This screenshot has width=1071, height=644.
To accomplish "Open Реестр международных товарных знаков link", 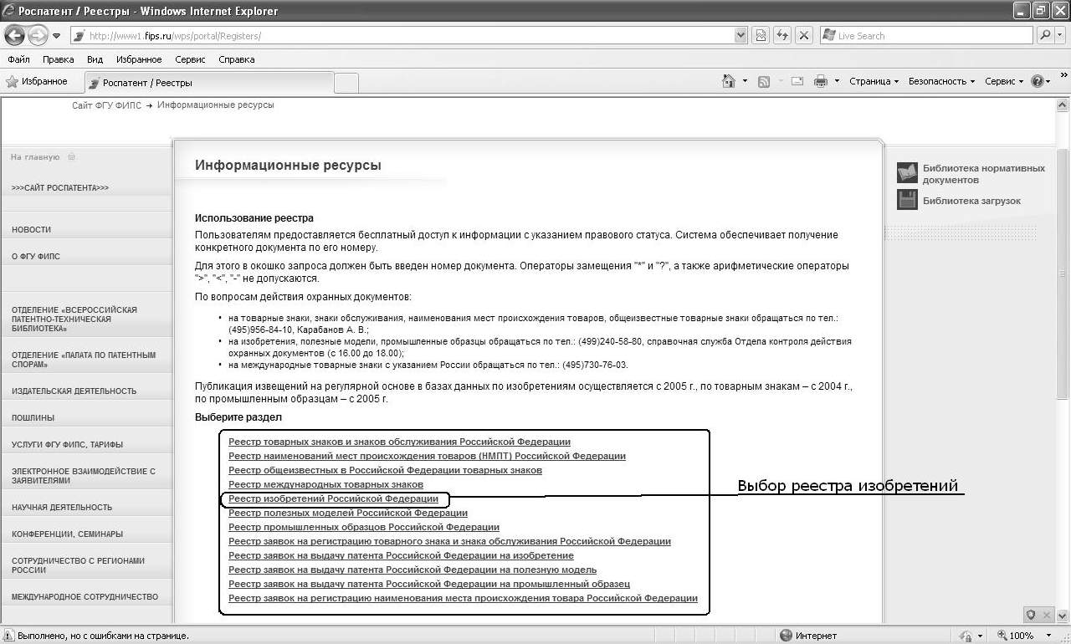I will [x=325, y=484].
